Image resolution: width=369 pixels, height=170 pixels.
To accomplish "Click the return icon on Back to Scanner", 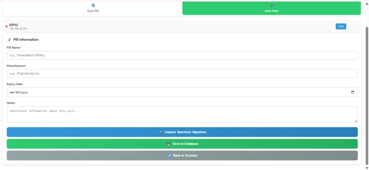I will (169, 155).
